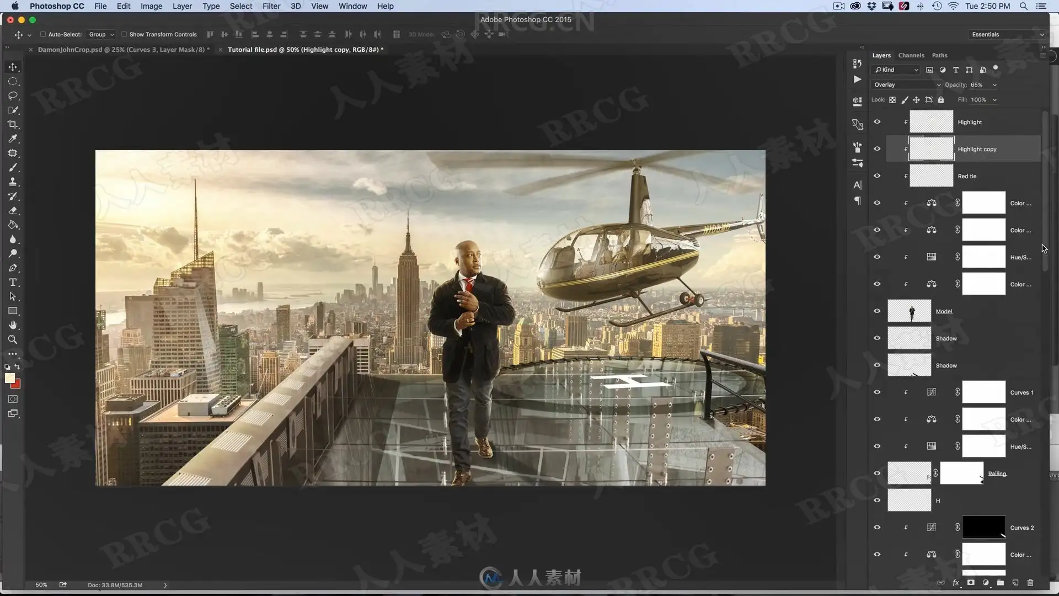
Task: Select the Zoom tool
Action: pyautogui.click(x=13, y=339)
